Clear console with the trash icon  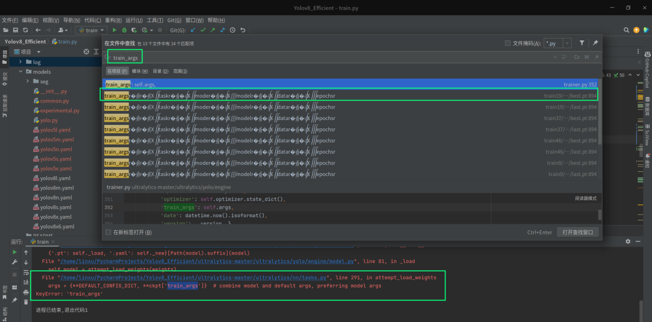pyautogui.click(x=26, y=302)
